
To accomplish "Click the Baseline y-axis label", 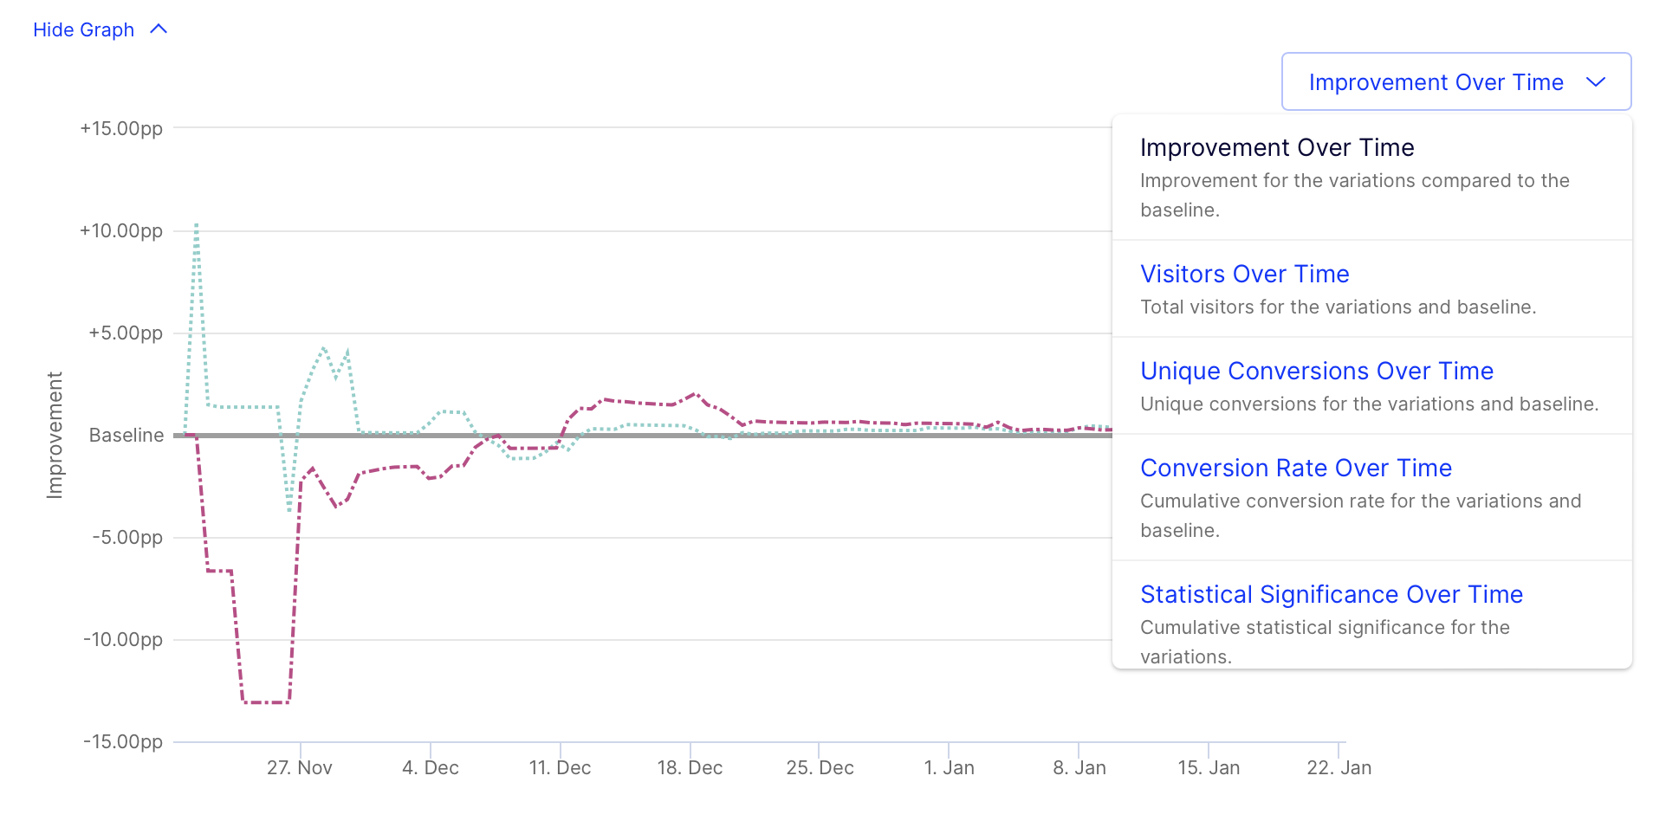I will [x=126, y=435].
